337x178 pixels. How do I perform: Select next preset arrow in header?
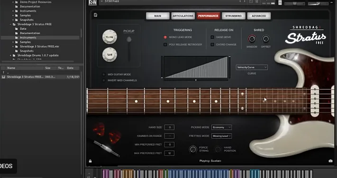245,1
